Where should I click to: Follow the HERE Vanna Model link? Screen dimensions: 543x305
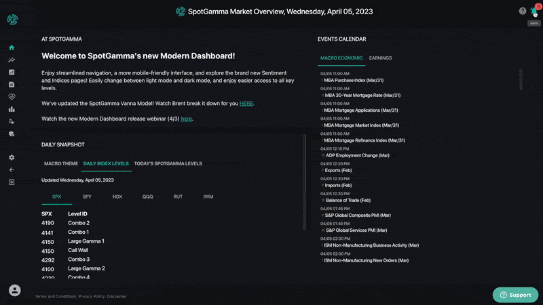tap(246, 104)
